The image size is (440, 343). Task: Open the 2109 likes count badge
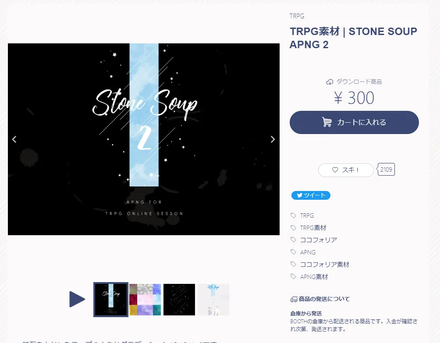pos(386,170)
